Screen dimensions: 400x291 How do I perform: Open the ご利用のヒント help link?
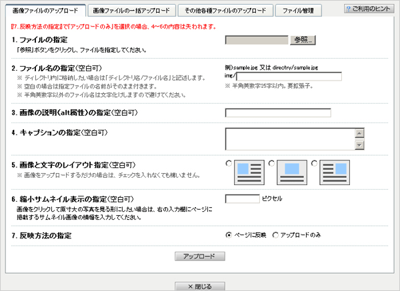(x=369, y=9)
